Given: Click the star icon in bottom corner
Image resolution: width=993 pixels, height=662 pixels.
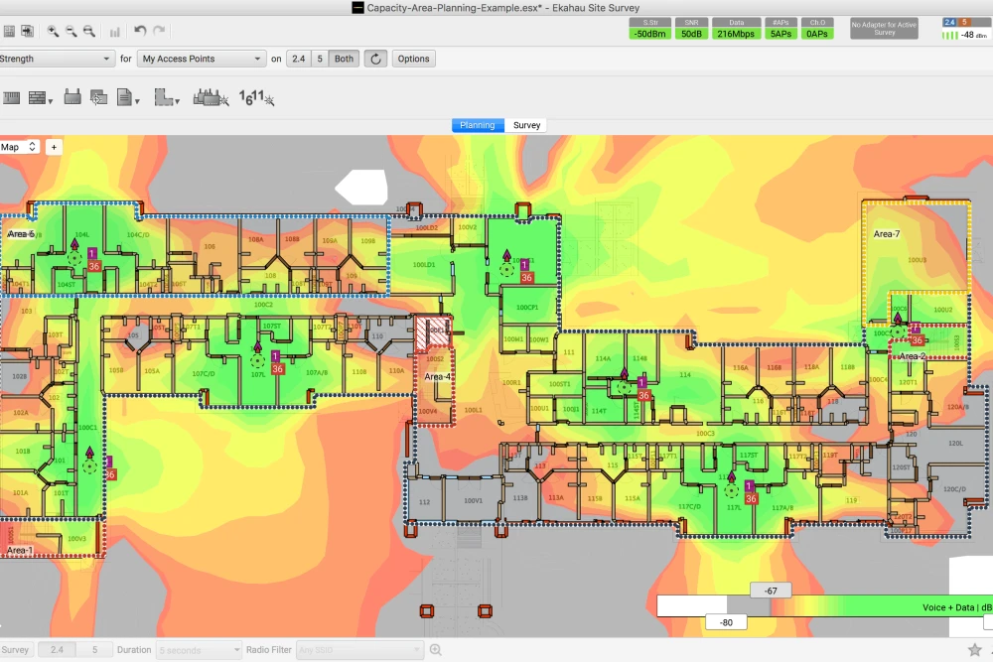Looking at the screenshot, I should pyautogui.click(x=974, y=650).
